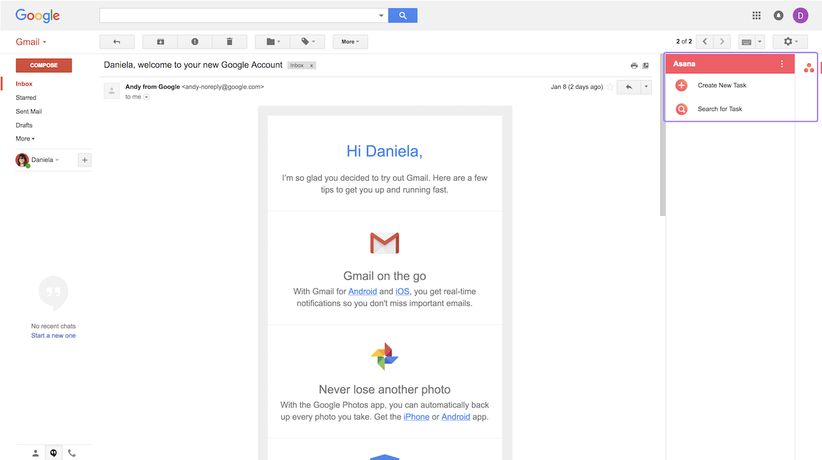The image size is (822, 460).
Task: Open the Create New Task action in Asana
Action: pos(721,85)
